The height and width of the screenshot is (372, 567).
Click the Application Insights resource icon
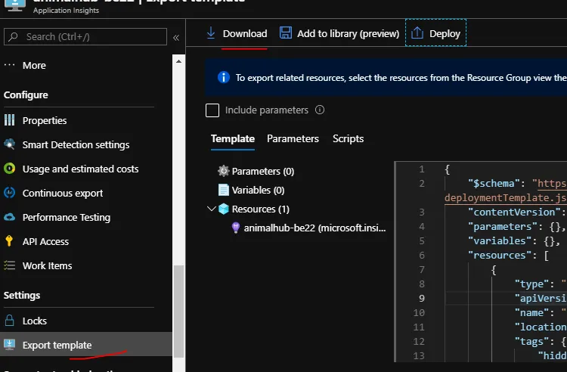pyautogui.click(x=15, y=5)
